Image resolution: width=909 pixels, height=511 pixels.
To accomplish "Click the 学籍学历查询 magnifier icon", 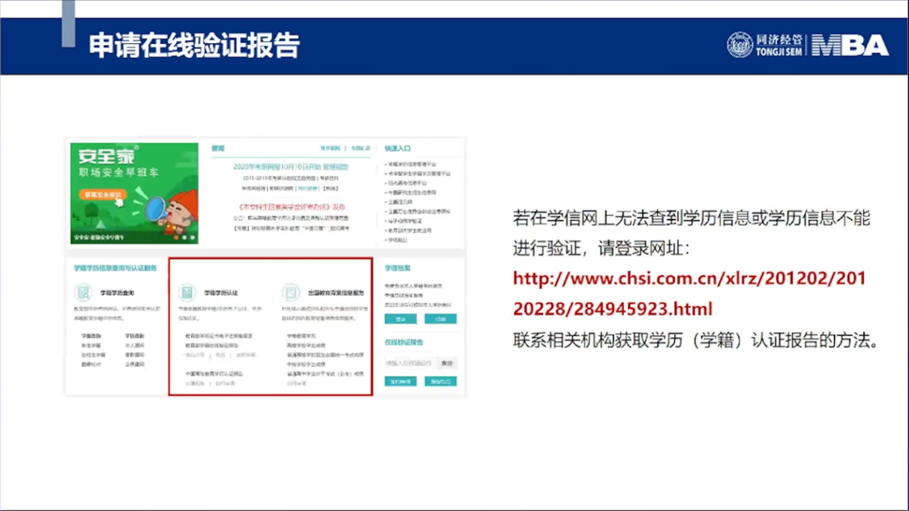I will 83,293.
